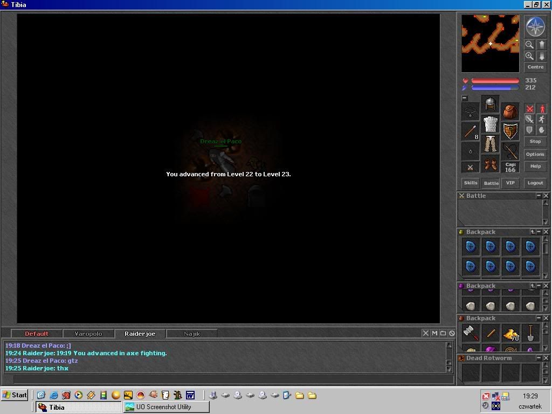Move minimap view one floor down
552x414 pixels.
[x=541, y=56]
